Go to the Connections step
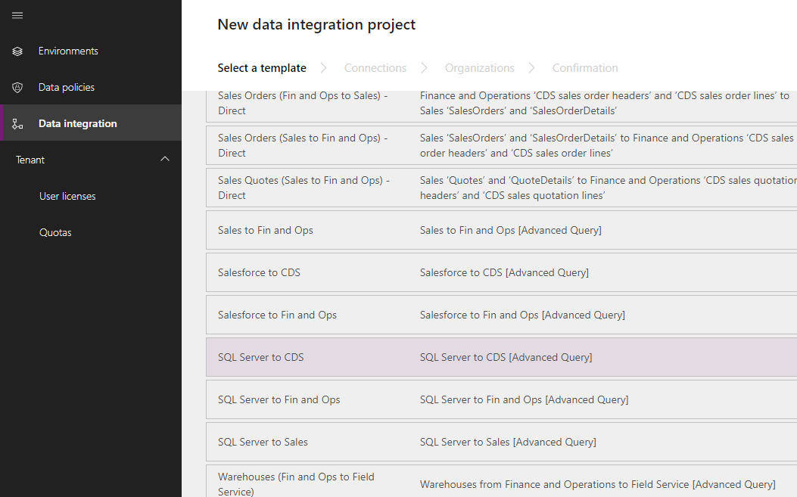This screenshot has height=497, width=797. [x=375, y=68]
